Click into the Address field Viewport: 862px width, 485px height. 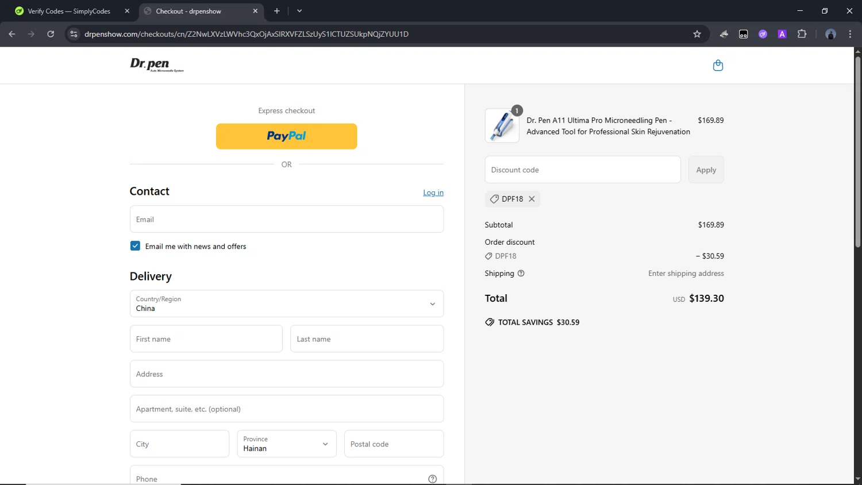pos(287,374)
